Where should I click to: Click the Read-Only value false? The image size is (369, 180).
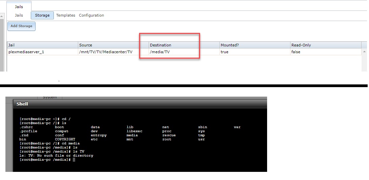326,52
